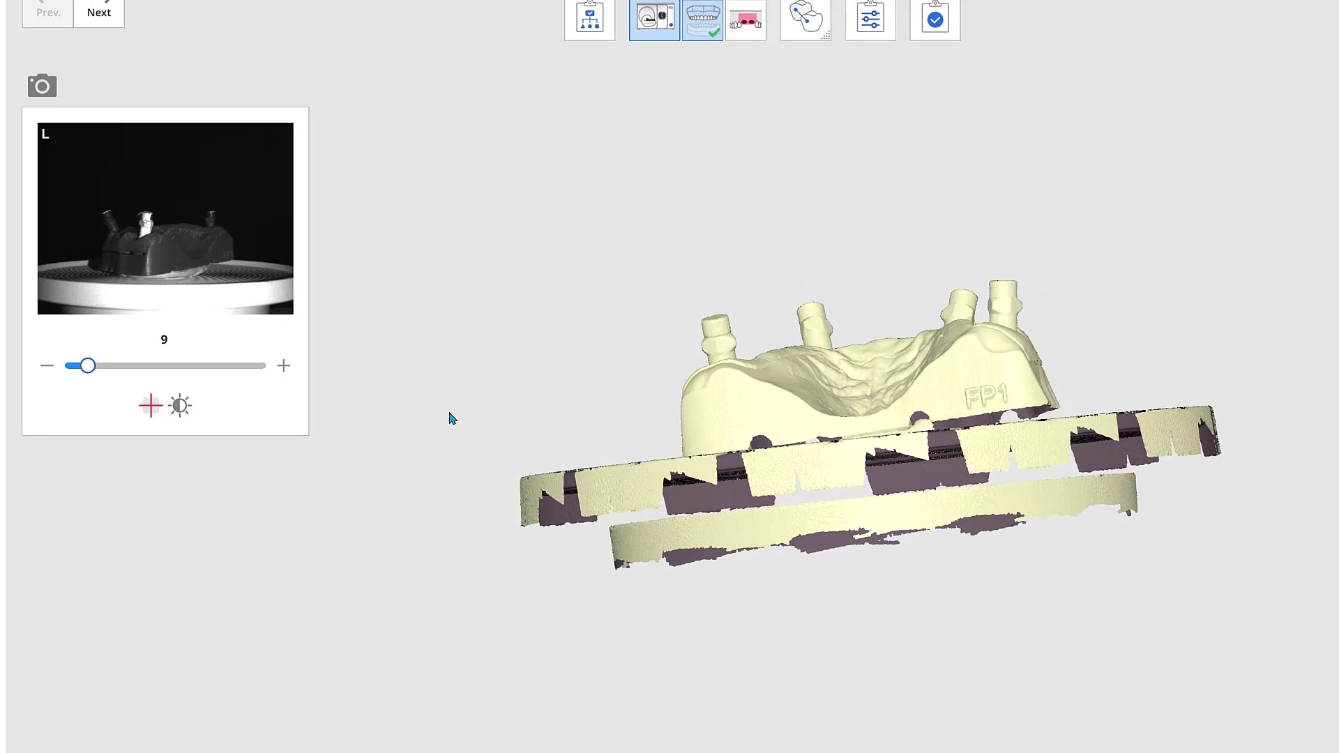Click the brightness slider handle
This screenshot has width=1339, height=753.
pos(87,365)
